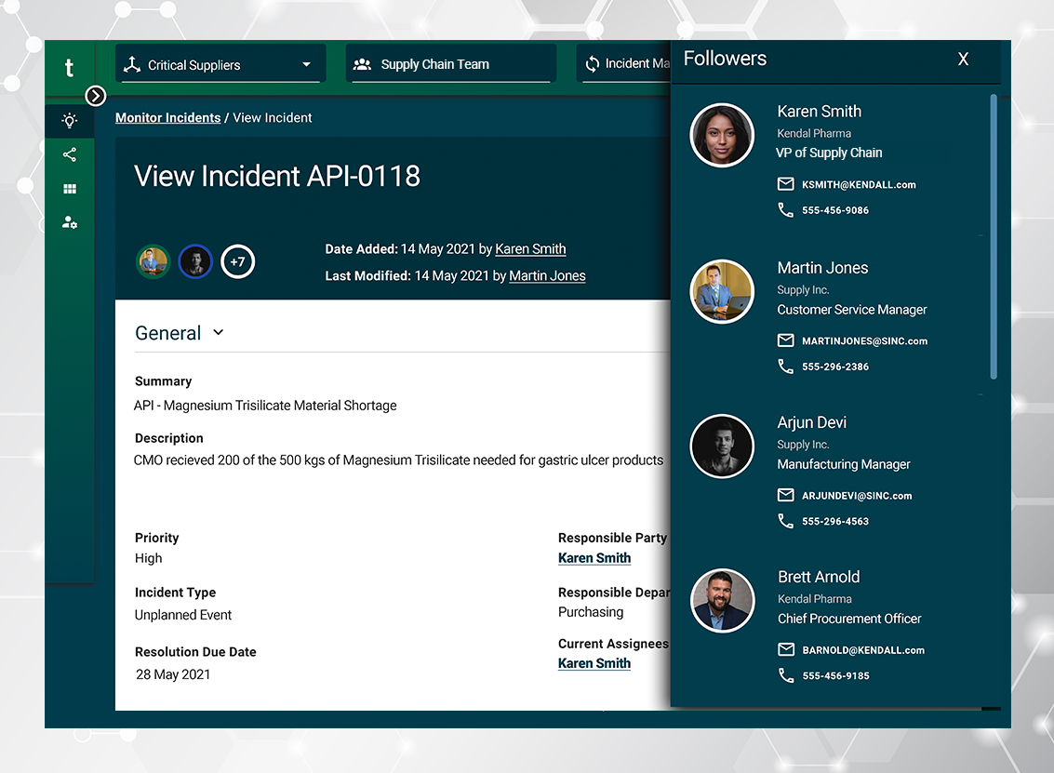Image resolution: width=1054 pixels, height=773 pixels.
Task: Click the 'Chief Procurement Officer' title
Action: click(x=849, y=620)
